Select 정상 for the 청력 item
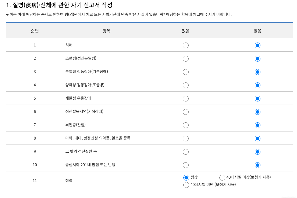Screen dimensions: 297x198 click(186, 178)
